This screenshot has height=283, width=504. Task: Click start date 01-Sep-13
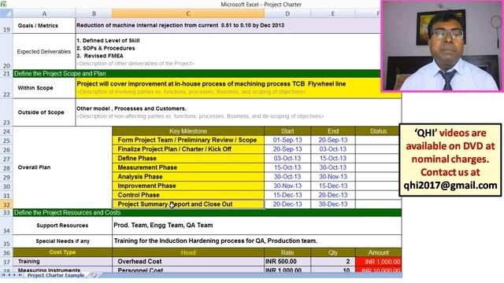(287, 140)
